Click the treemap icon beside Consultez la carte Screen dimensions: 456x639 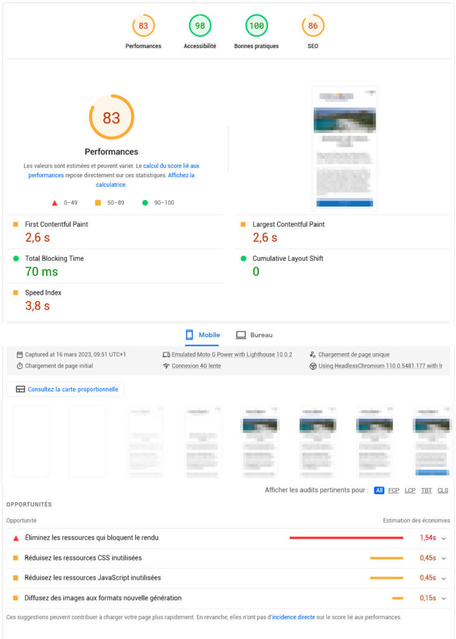pyautogui.click(x=21, y=389)
